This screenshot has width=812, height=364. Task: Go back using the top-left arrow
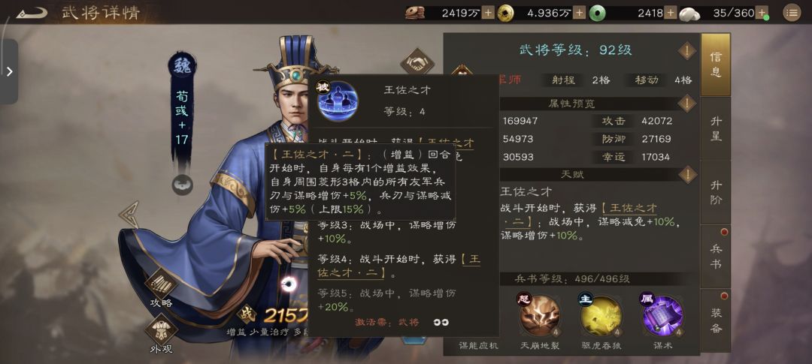tap(32, 13)
